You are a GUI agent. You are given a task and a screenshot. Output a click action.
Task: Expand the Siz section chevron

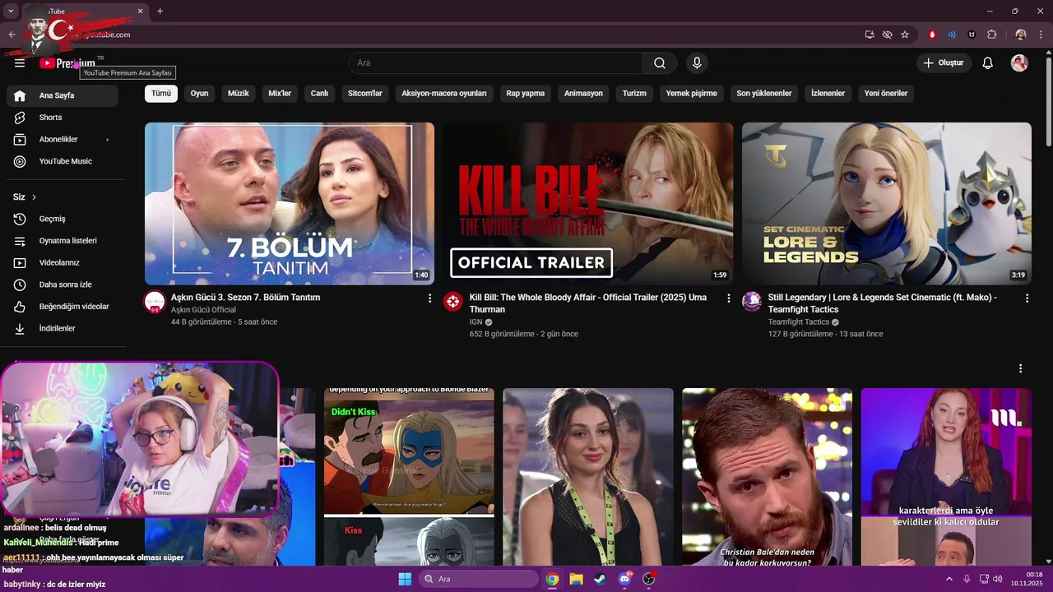click(x=34, y=197)
